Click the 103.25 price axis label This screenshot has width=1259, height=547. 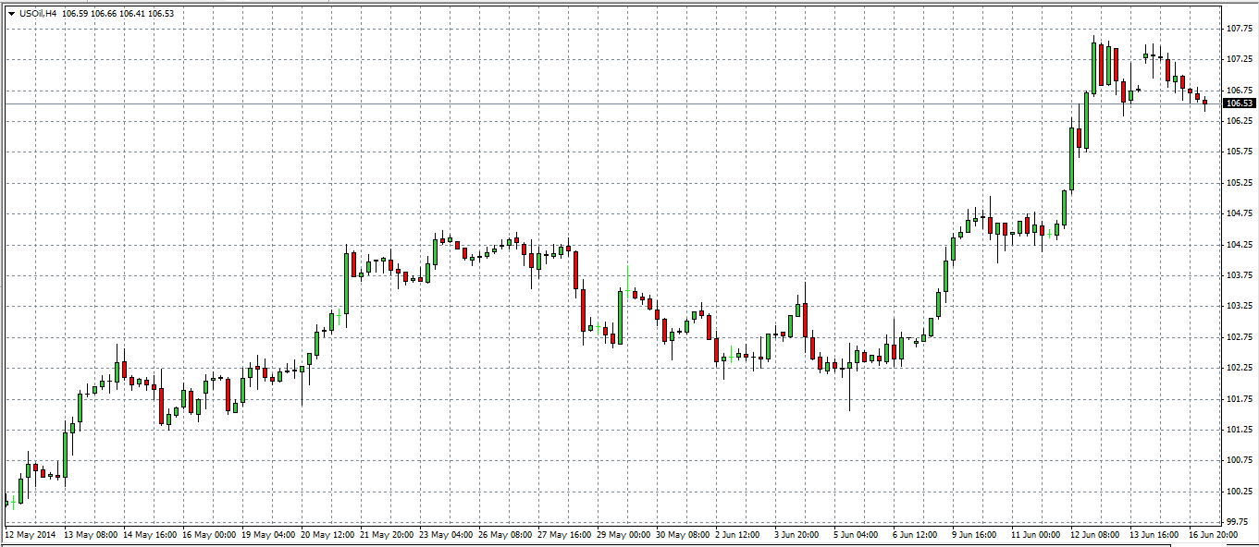click(1240, 306)
